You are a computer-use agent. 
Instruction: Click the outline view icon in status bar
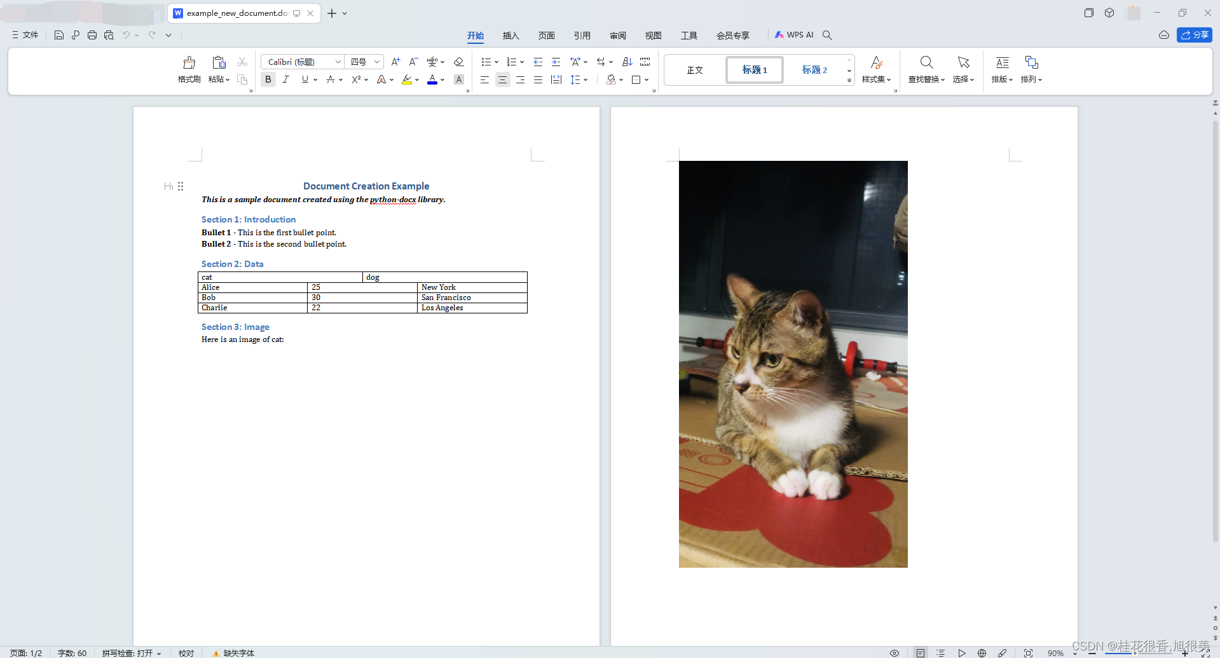(x=941, y=653)
